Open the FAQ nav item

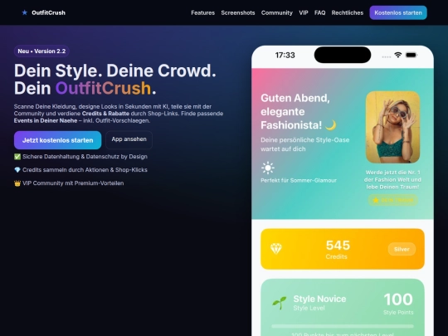click(319, 12)
